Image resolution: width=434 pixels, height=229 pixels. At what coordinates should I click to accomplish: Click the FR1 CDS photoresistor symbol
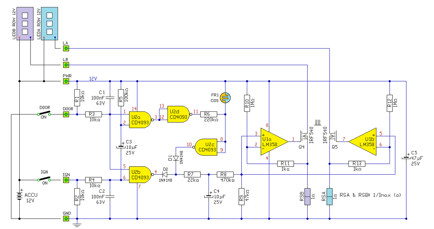(225, 98)
